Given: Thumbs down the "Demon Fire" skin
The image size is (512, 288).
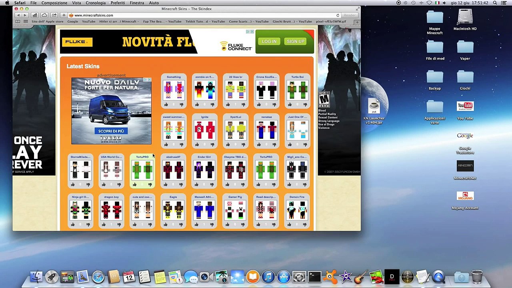Looking at the screenshot, I should coord(305,225).
